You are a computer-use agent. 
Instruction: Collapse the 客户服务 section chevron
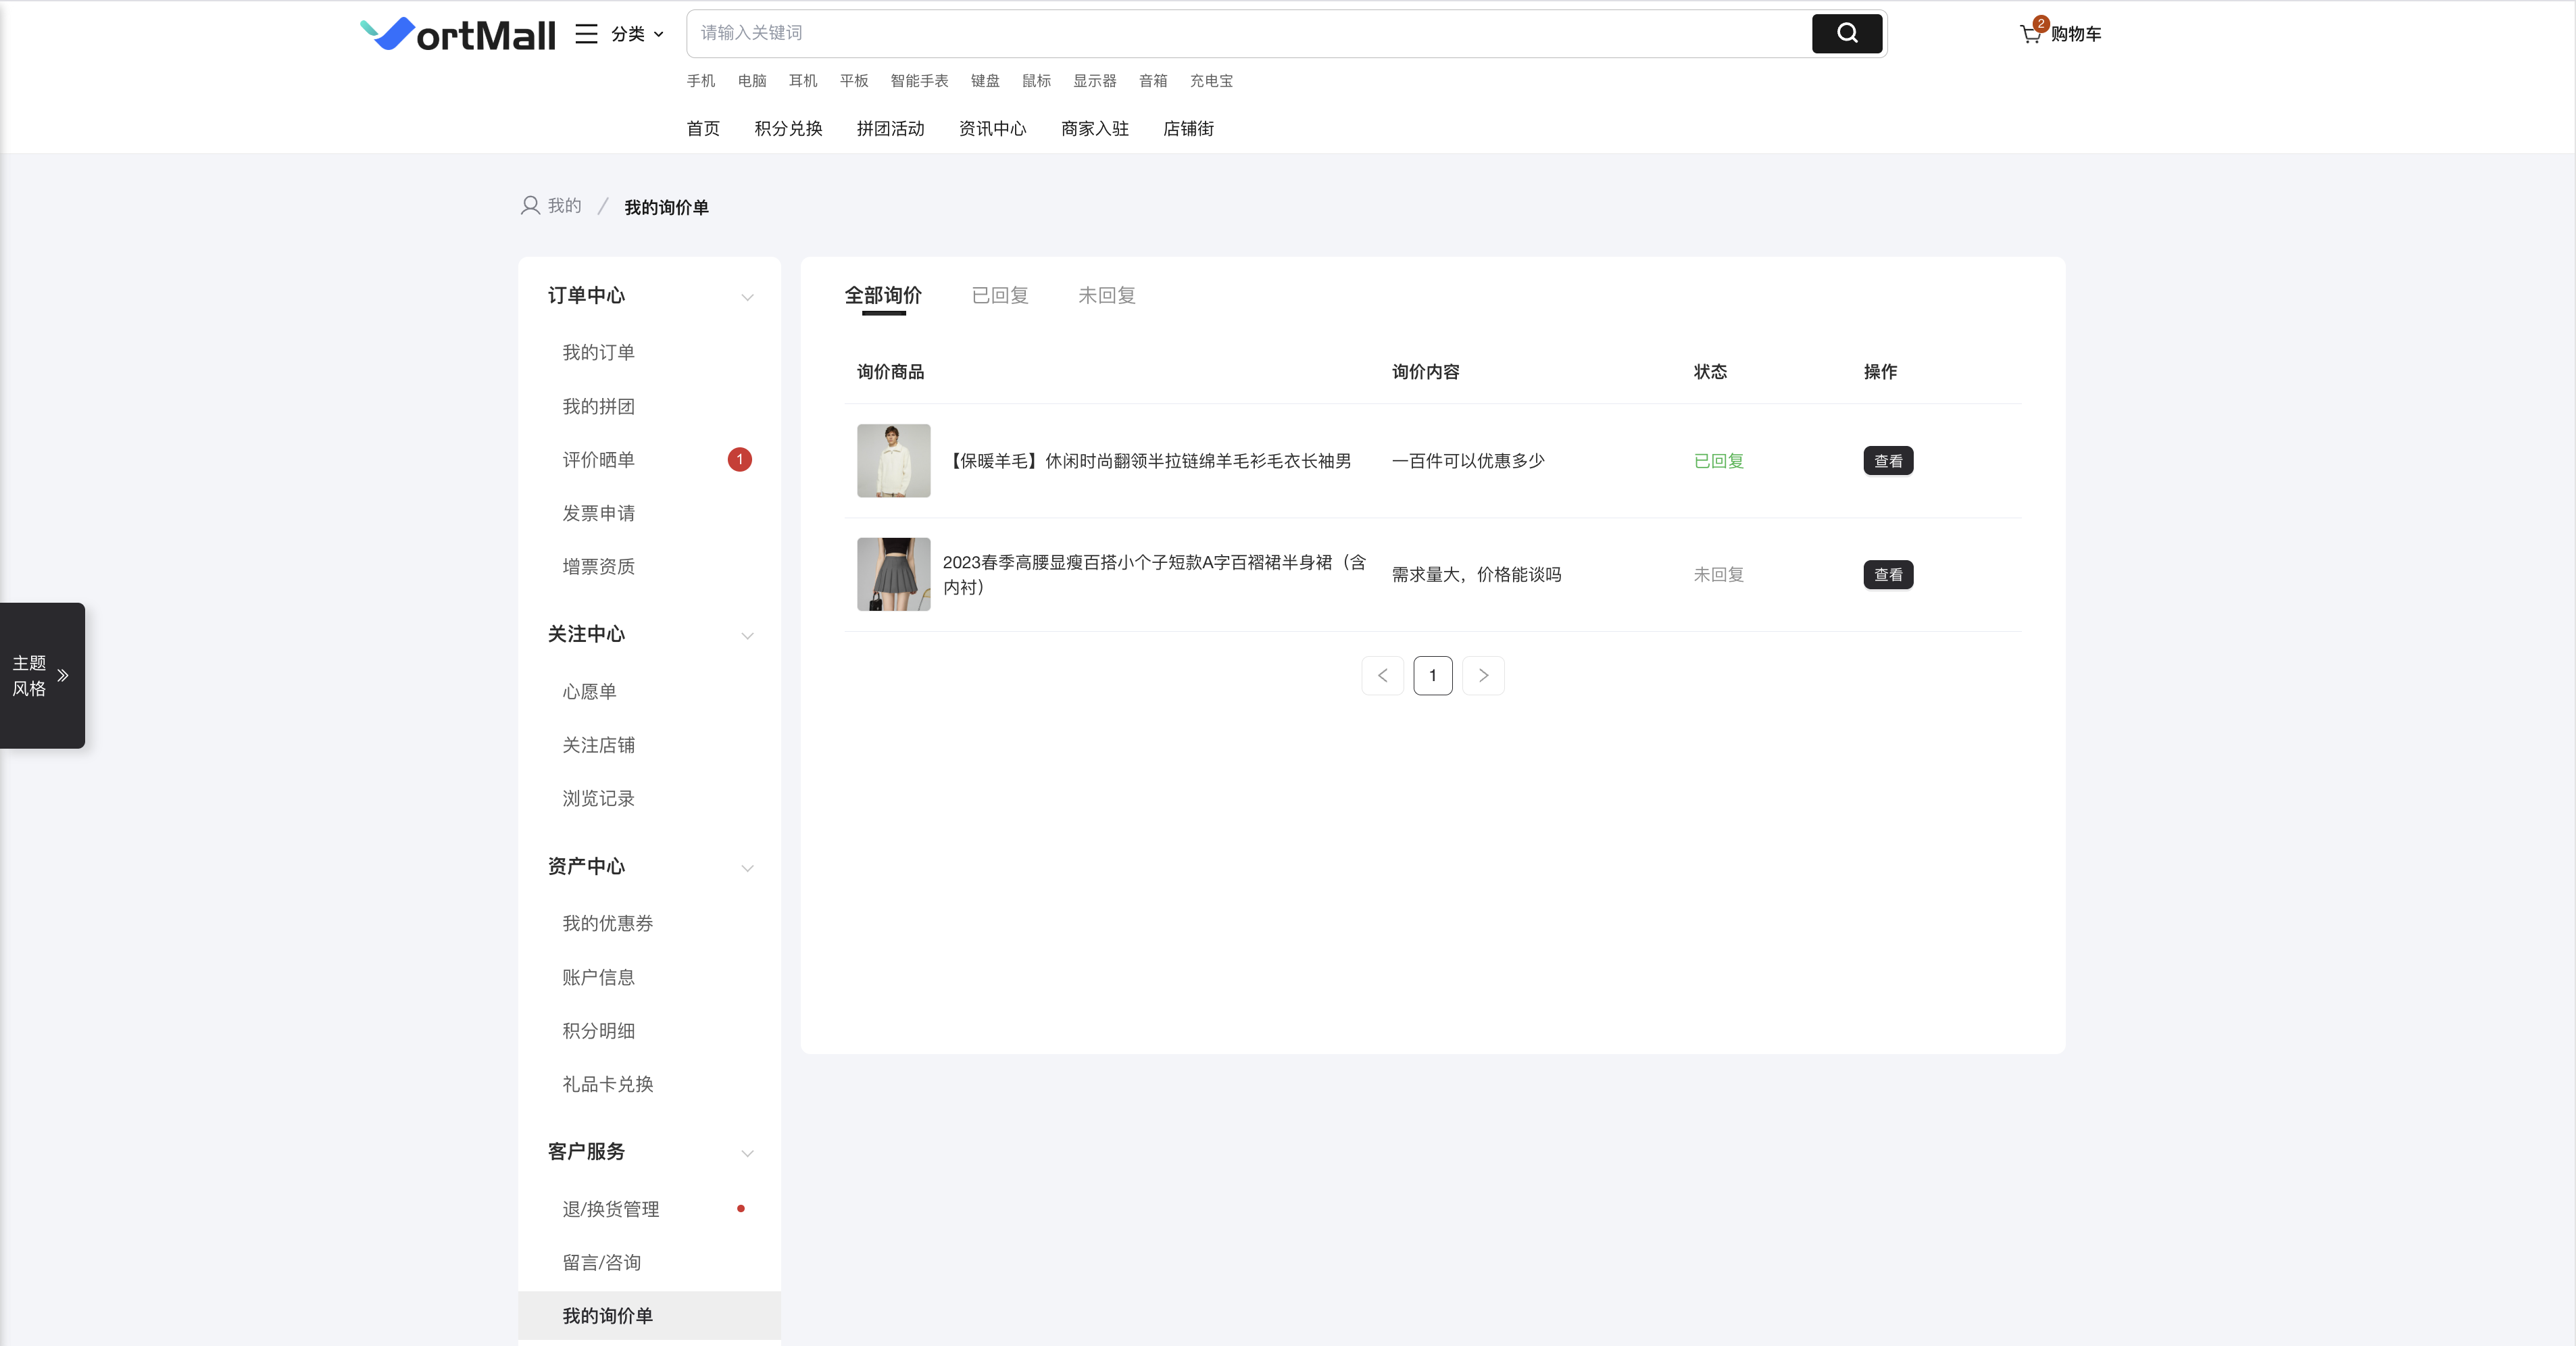coord(747,1153)
